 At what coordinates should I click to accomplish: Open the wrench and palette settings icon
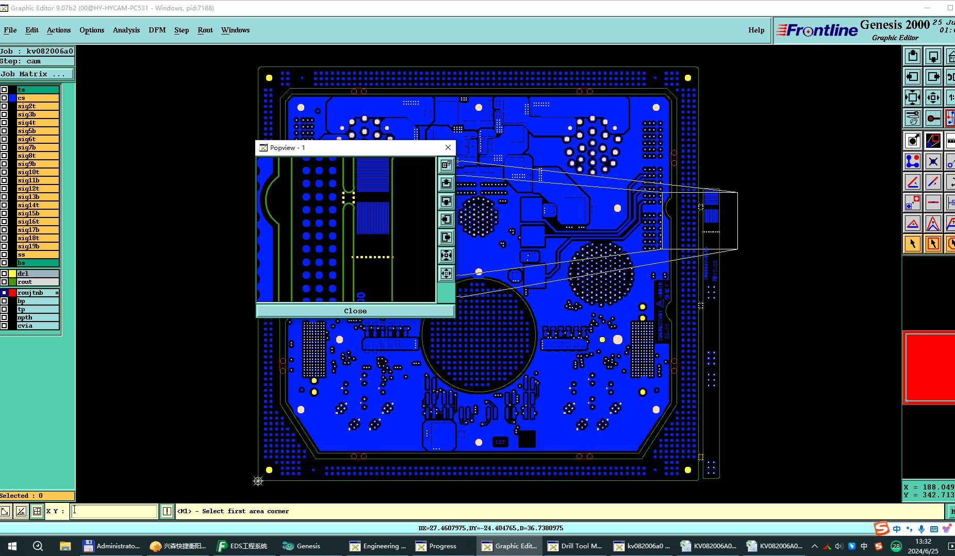click(x=912, y=118)
